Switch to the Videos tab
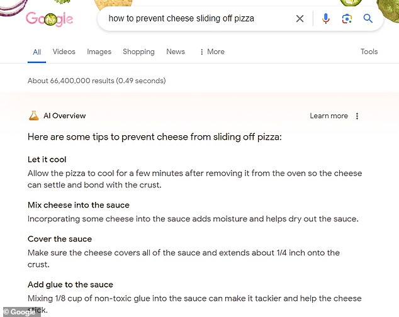The image size is (399, 317). pyautogui.click(x=64, y=52)
